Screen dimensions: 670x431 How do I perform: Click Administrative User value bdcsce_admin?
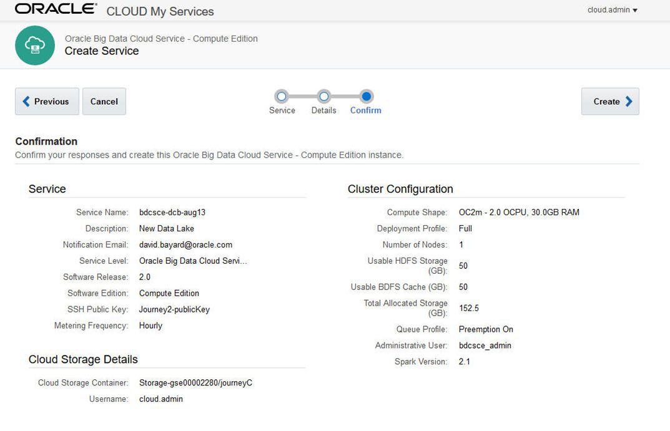(x=485, y=345)
